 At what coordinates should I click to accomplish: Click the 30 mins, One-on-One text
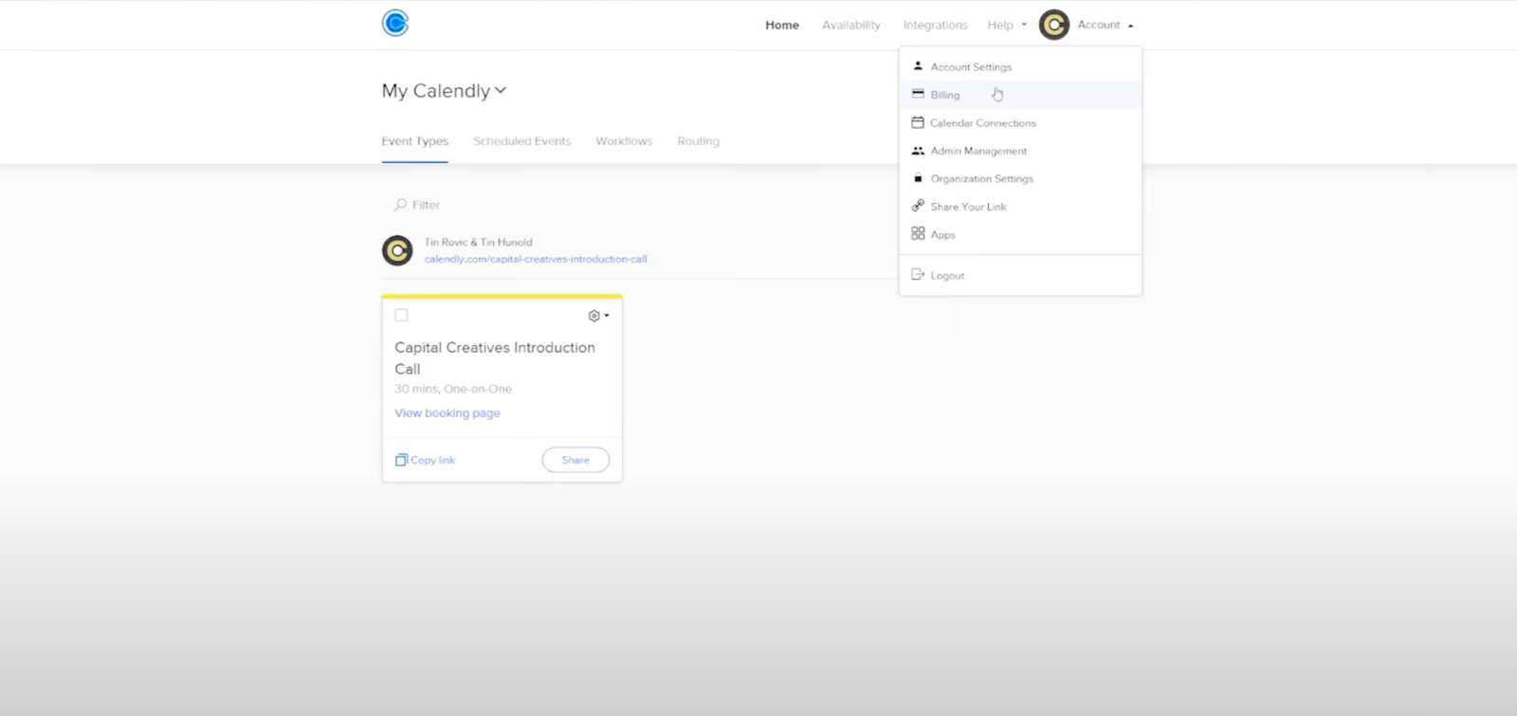tap(453, 389)
